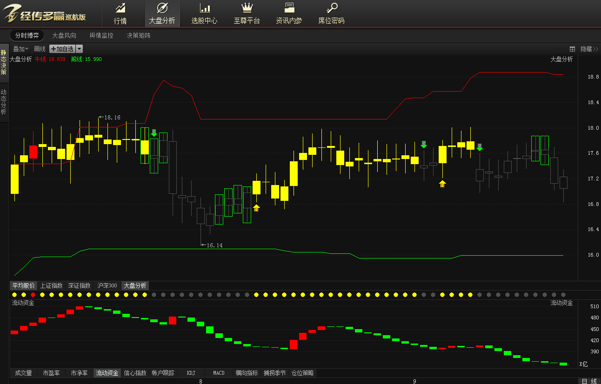Switch to 决策矩阵 tab
Image resolution: width=601 pixels, height=384 pixels.
(139, 35)
